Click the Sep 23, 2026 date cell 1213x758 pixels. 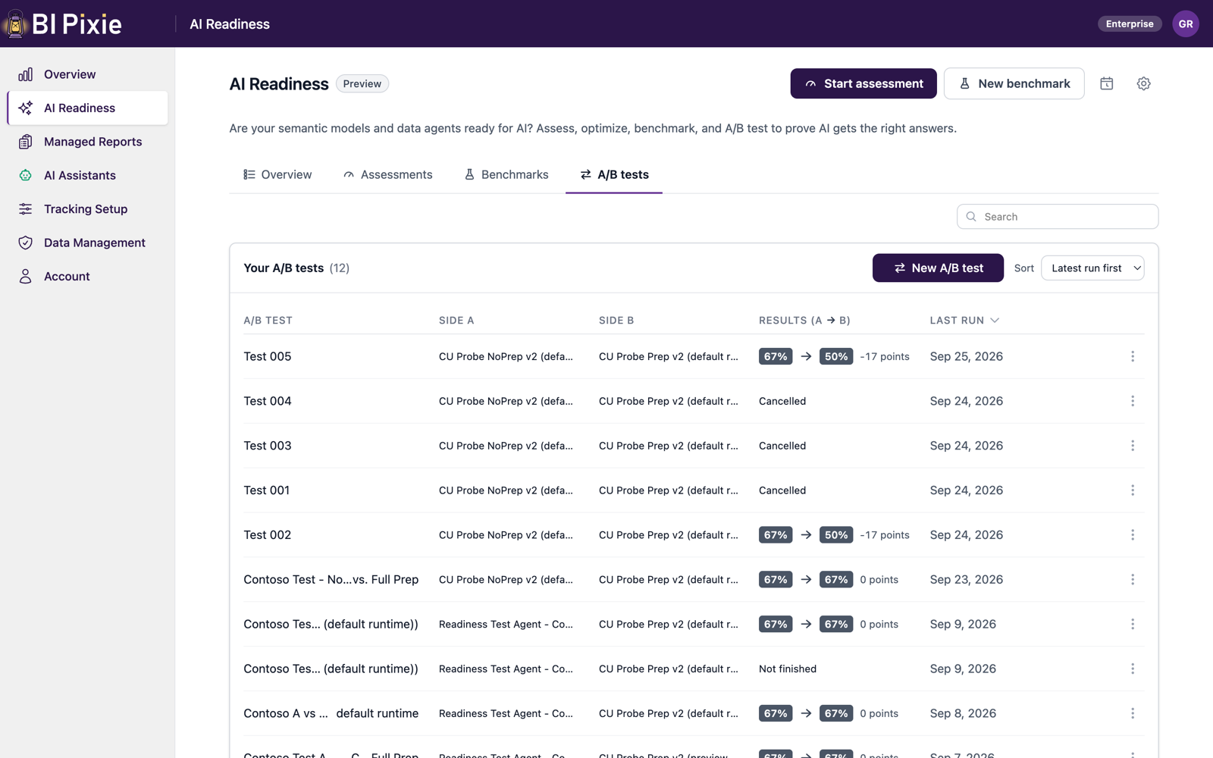point(967,579)
